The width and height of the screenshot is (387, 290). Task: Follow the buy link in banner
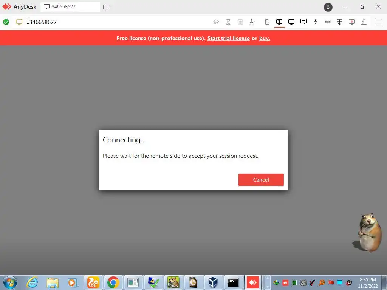coord(265,38)
